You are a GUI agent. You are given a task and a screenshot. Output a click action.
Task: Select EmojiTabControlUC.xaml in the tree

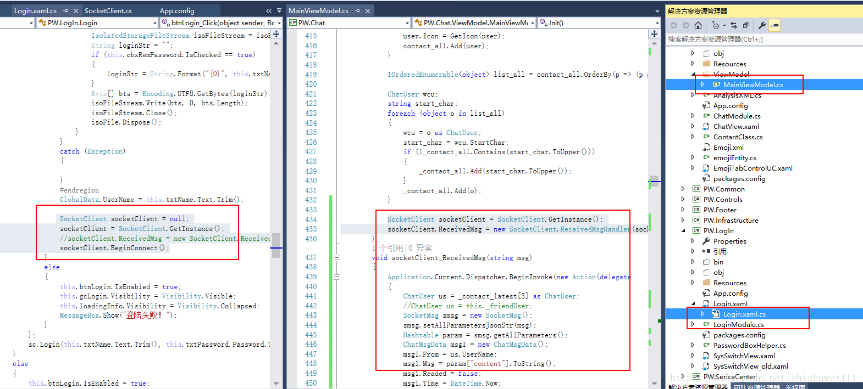point(753,168)
